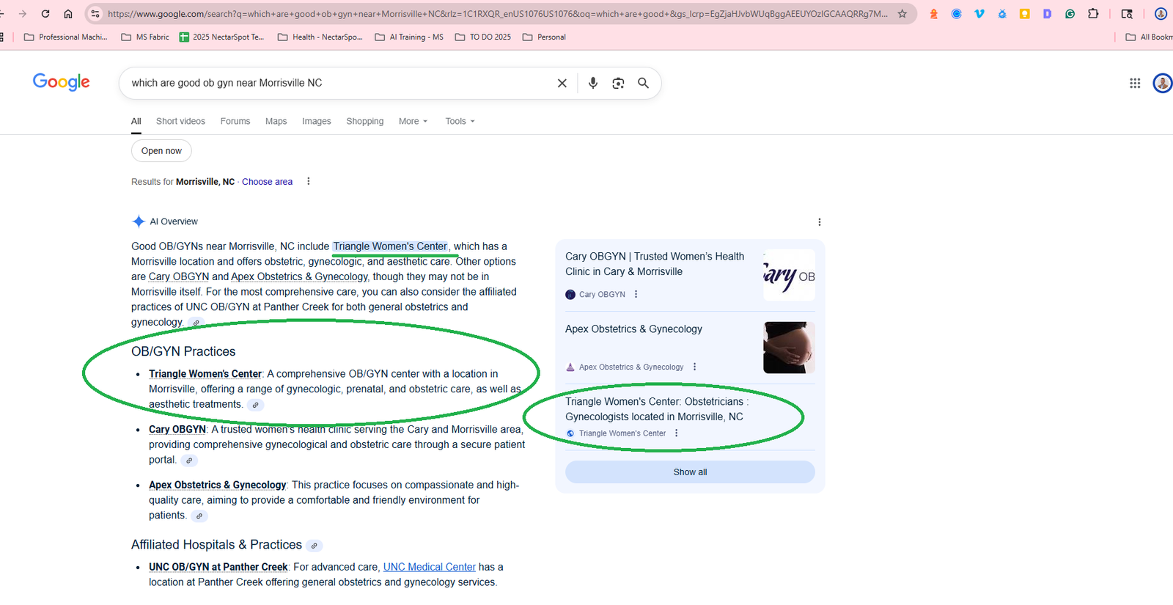Click the Apex Obstetrics pregnancy thumbnail
The width and height of the screenshot is (1173, 605).
789,348
